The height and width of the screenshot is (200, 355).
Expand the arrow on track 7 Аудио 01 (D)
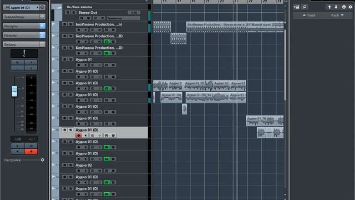pyautogui.click(x=53, y=94)
